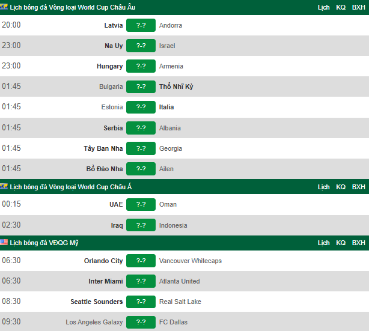
Task: Open BXH tab for VĐQG Mỹ
Action: click(x=358, y=243)
